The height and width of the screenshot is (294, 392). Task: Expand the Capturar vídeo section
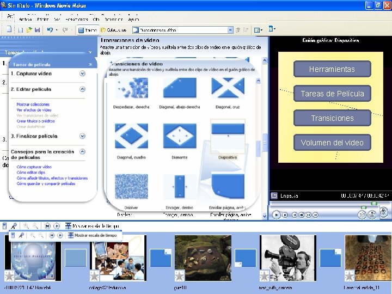[x=82, y=73]
